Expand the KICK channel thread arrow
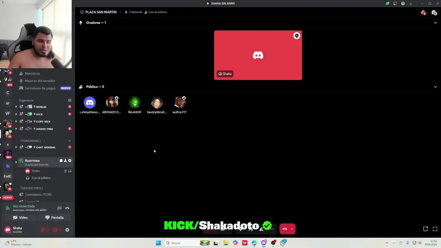Screen dimensions: 441x248 16,114
